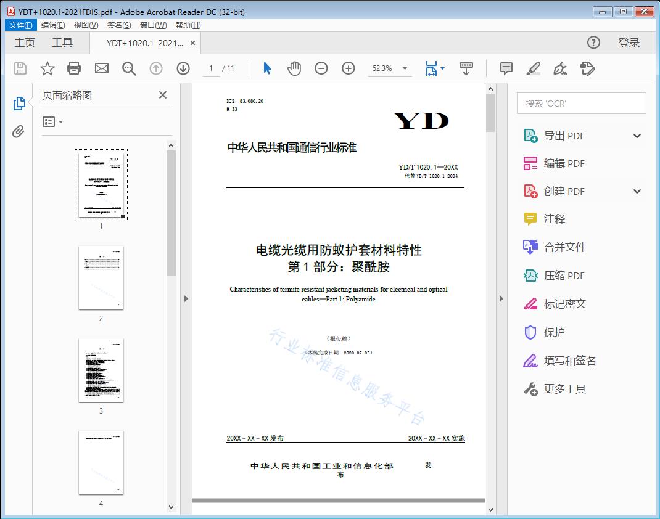Select the hand panning tool

pyautogui.click(x=294, y=68)
